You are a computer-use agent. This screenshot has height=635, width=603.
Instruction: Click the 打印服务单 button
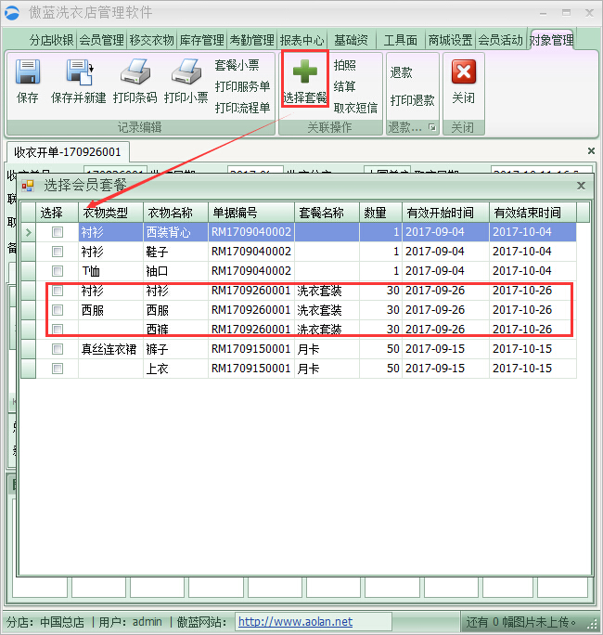click(242, 86)
